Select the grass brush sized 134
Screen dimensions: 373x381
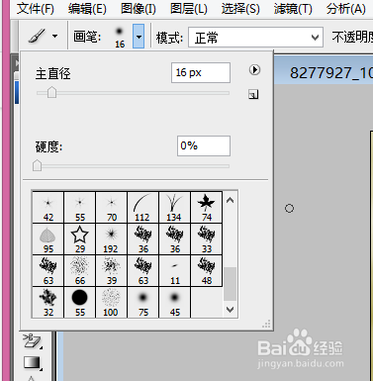[175, 208]
